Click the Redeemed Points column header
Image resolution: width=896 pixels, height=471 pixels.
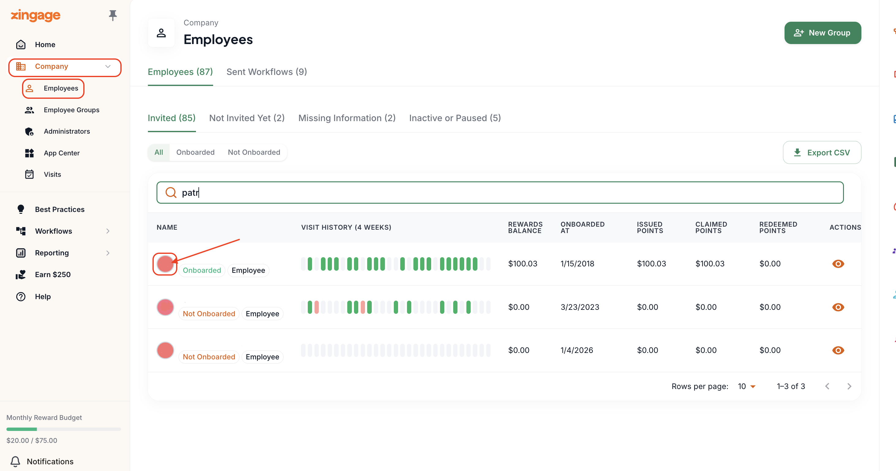[778, 227]
